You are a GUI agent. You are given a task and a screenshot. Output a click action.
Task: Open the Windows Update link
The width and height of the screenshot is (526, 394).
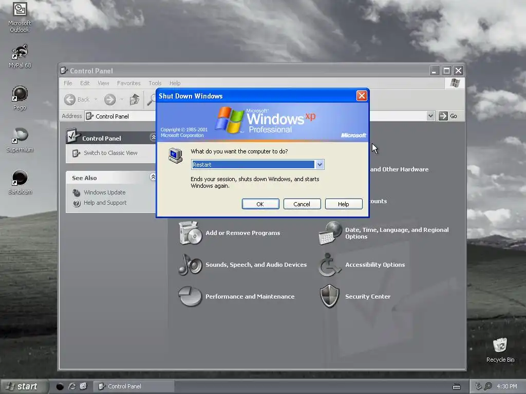[105, 193]
